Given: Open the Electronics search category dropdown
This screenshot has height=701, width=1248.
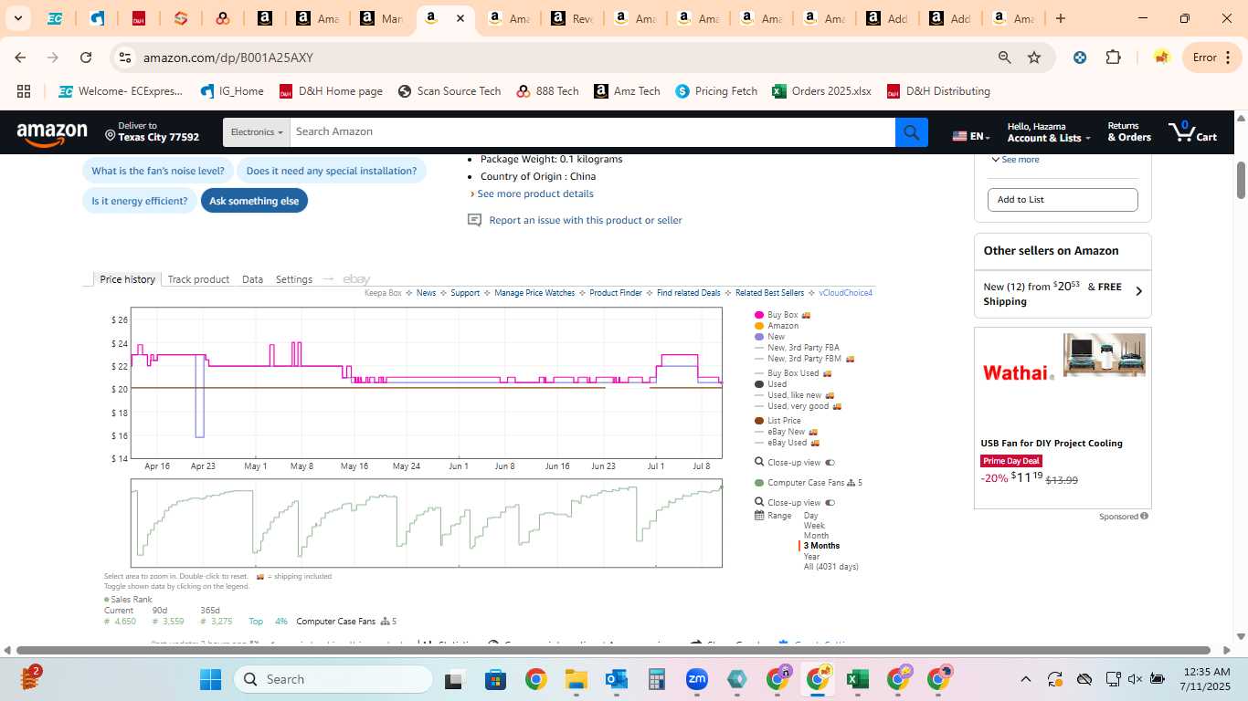Looking at the screenshot, I should click(x=256, y=132).
